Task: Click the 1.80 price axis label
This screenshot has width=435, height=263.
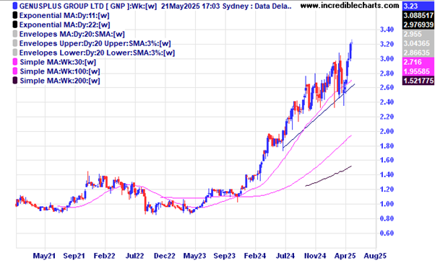Action: click(387, 146)
